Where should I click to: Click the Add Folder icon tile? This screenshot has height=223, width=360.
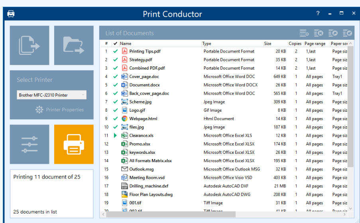point(74,45)
